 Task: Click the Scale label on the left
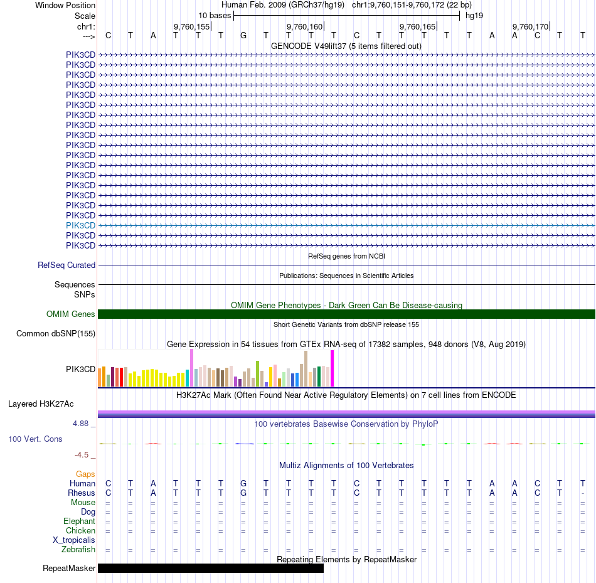[x=85, y=16]
